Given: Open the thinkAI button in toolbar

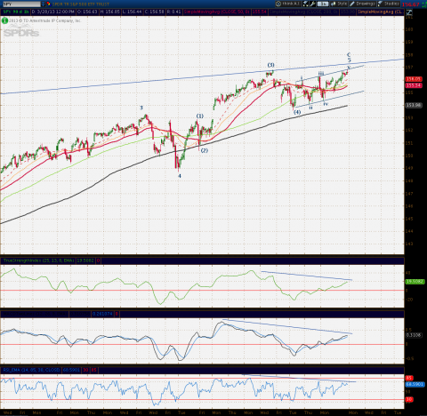Looking at the screenshot, I should (287, 4).
